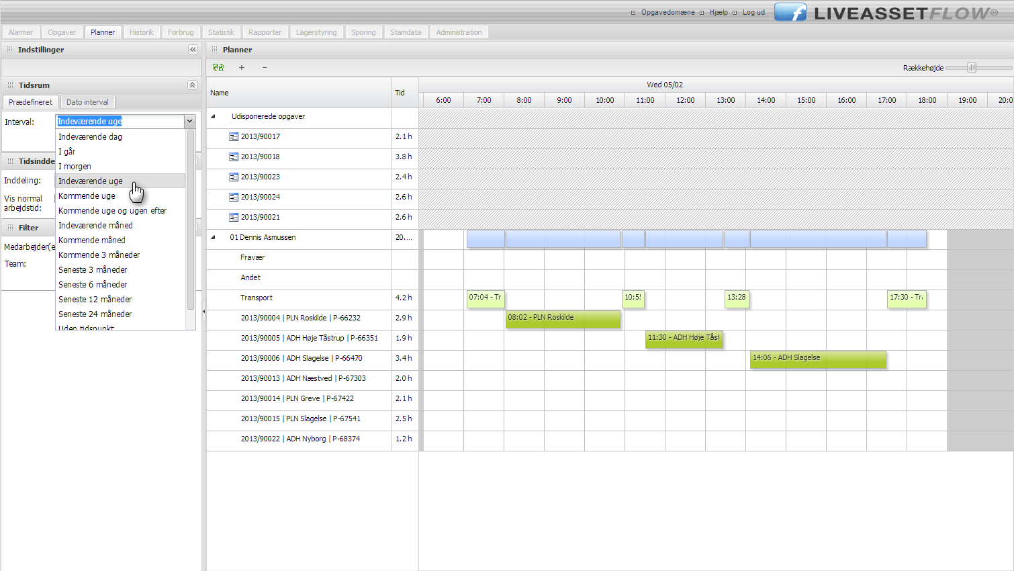Screen dimensions: 1014x571
Task: Click the plus zoom-in icon
Action: click(x=242, y=67)
